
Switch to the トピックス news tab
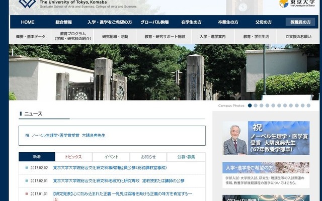pyautogui.click(x=73, y=157)
